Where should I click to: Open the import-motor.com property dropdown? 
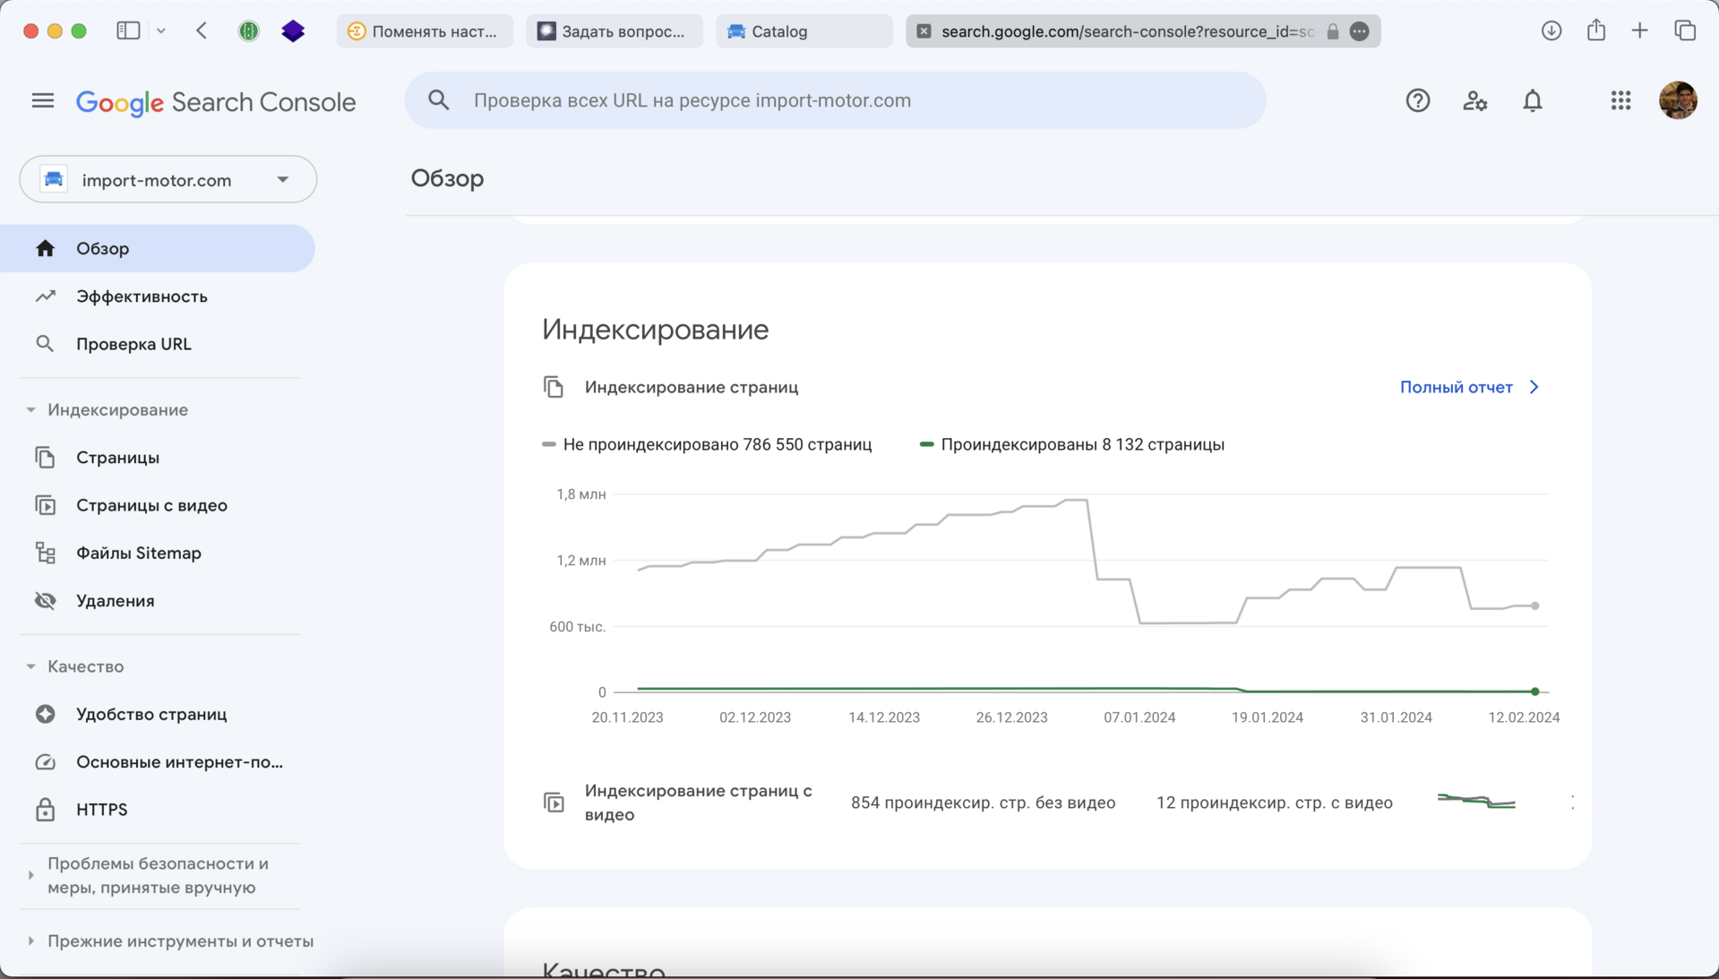168,179
